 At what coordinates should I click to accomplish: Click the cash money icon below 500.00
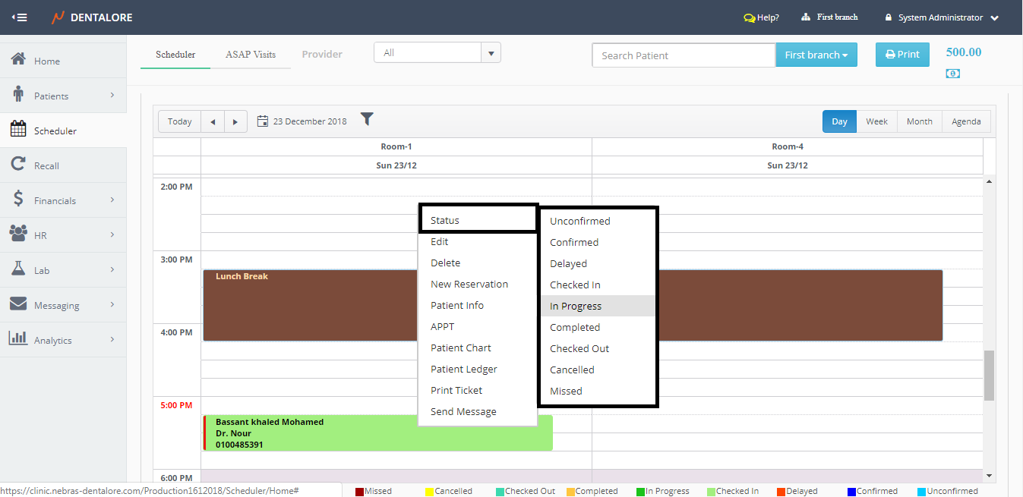pos(952,74)
